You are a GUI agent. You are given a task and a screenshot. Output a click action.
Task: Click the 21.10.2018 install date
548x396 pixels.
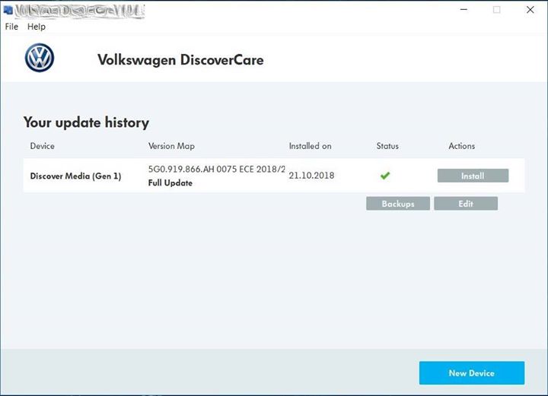(311, 176)
